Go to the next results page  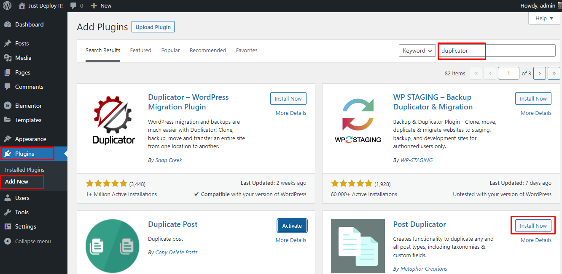[540, 73]
